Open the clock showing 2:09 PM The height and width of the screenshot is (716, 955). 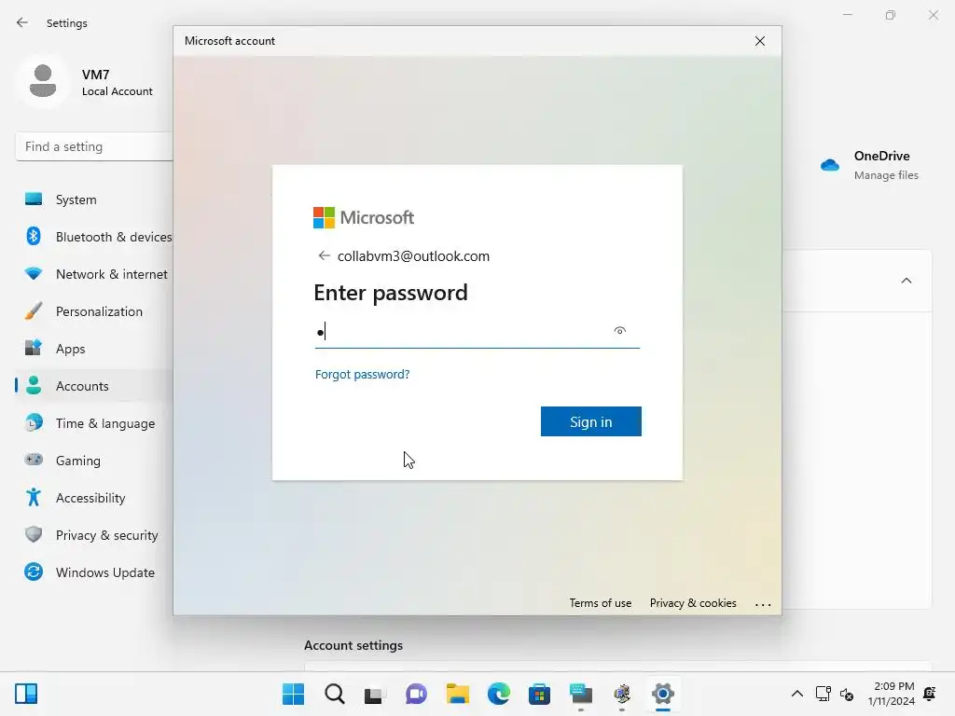pyautogui.click(x=892, y=694)
